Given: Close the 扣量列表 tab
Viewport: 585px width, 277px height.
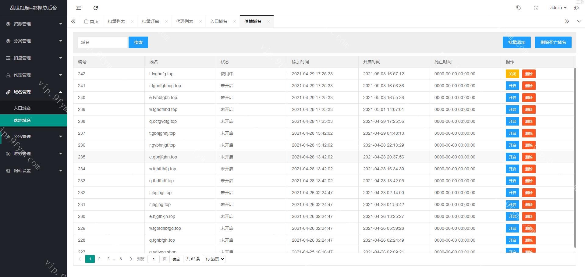Looking at the screenshot, I should pyautogui.click(x=132, y=21).
